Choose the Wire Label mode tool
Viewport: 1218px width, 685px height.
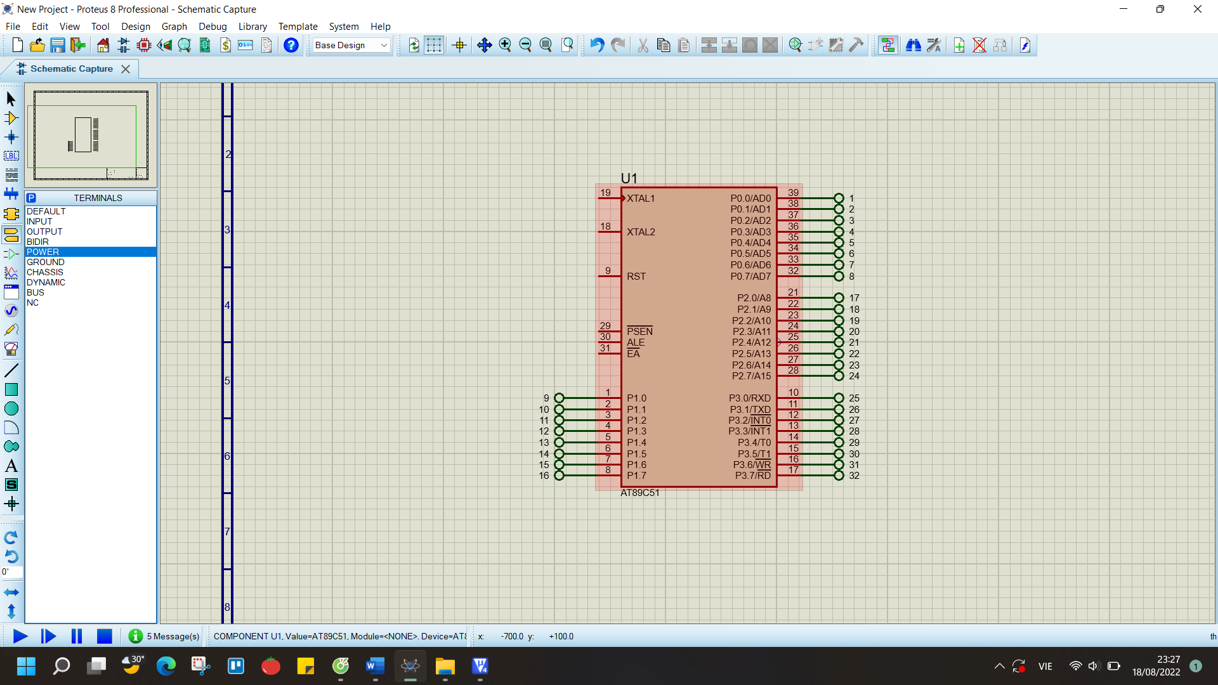(11, 156)
